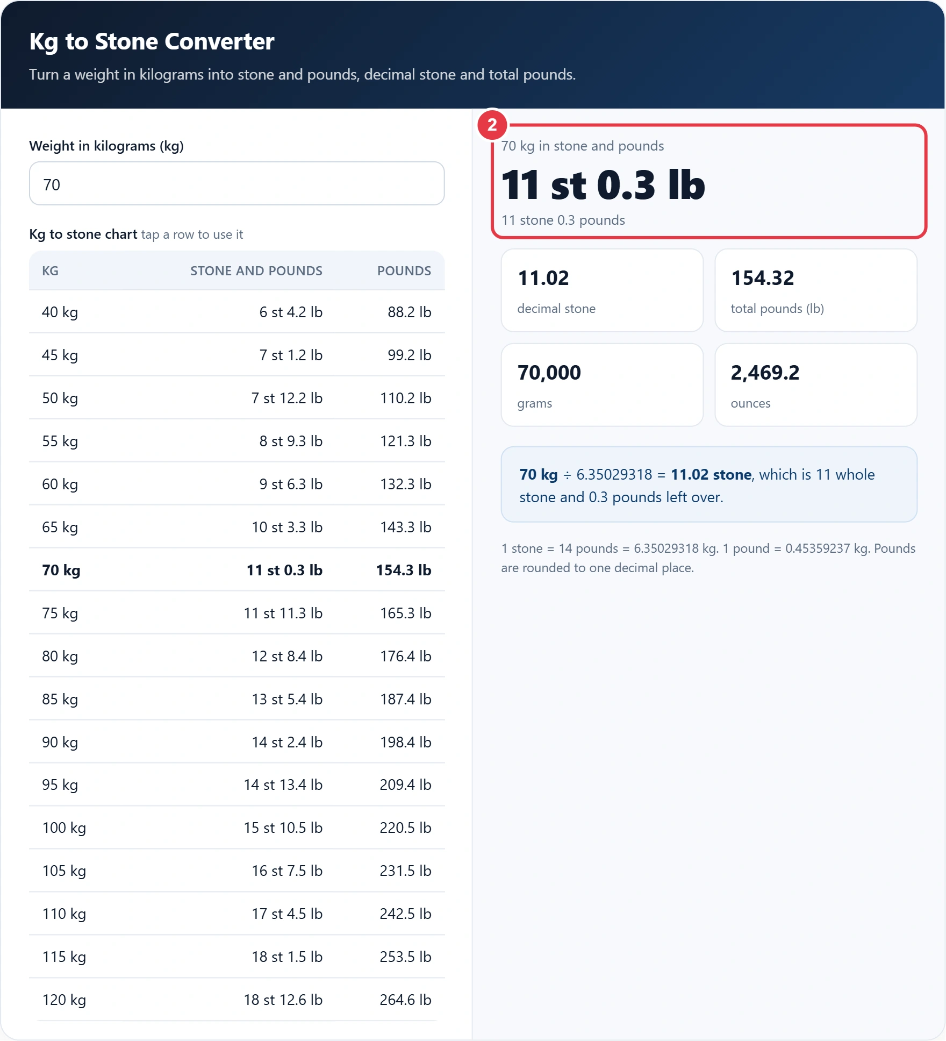
Task: Pick the 55 kg chart row
Action: [236, 441]
